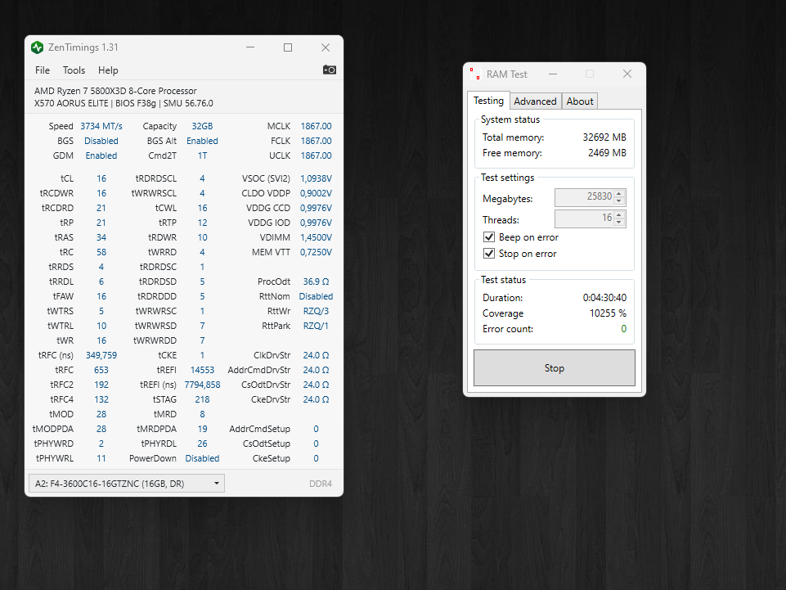Click the MEM VTT value 0,7250V
This screenshot has height=590, width=786.
pos(316,252)
